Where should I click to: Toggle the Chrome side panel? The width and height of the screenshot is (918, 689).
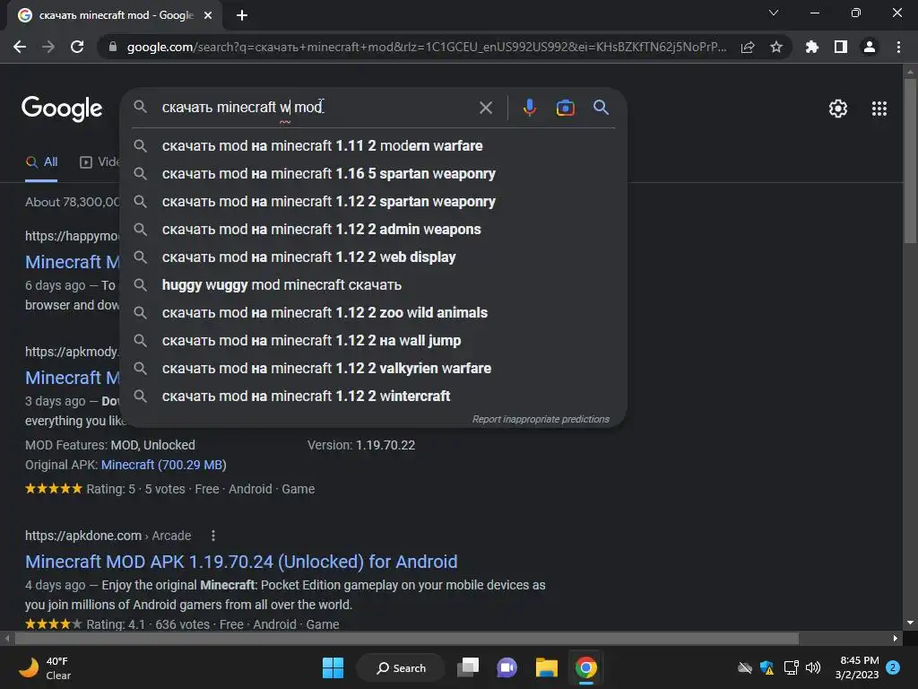click(x=841, y=47)
